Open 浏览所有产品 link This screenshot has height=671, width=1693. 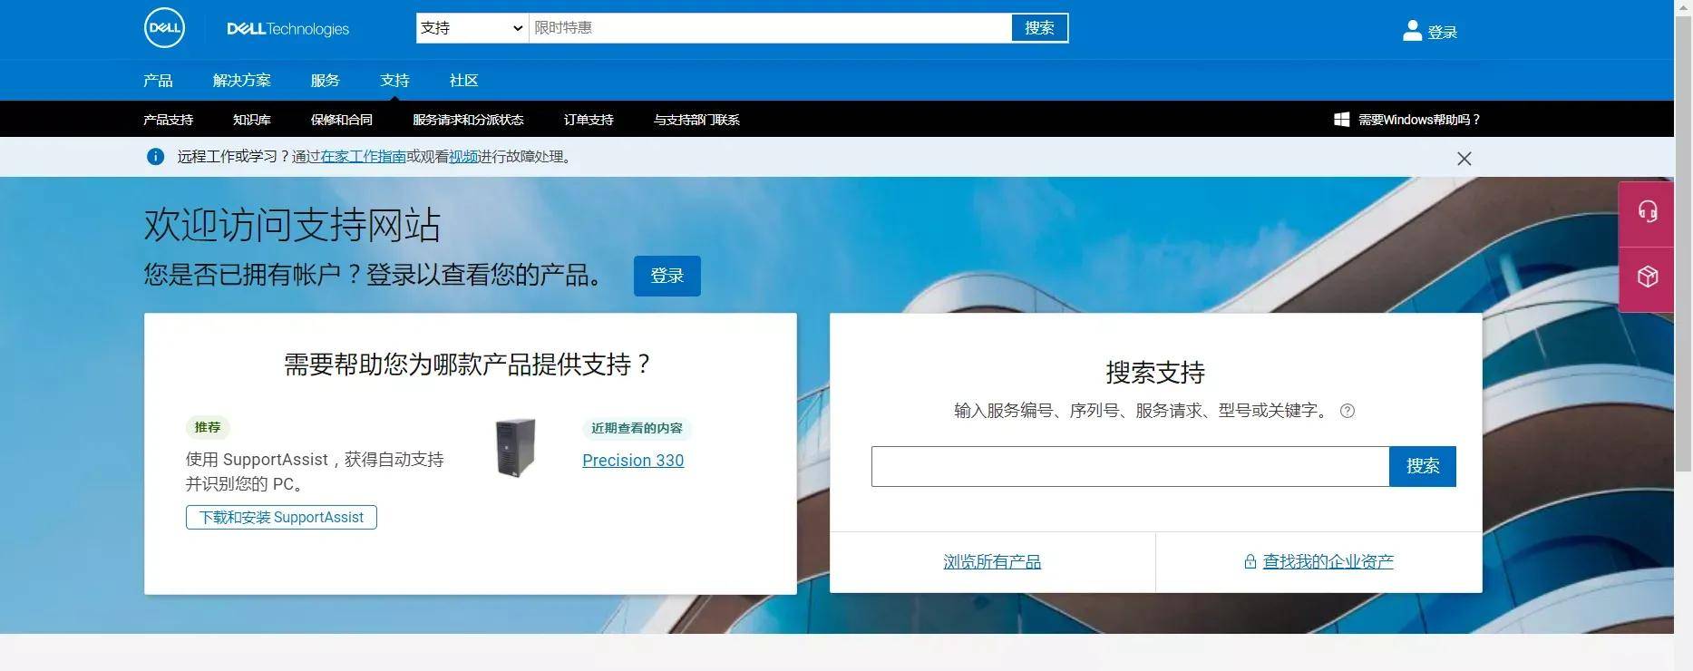(992, 562)
